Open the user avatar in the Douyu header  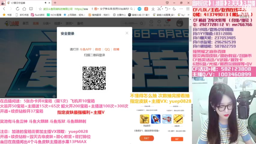(x=180, y=23)
